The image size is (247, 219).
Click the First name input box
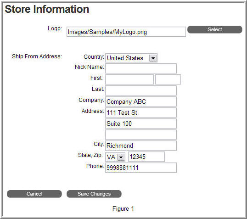click(x=129, y=79)
